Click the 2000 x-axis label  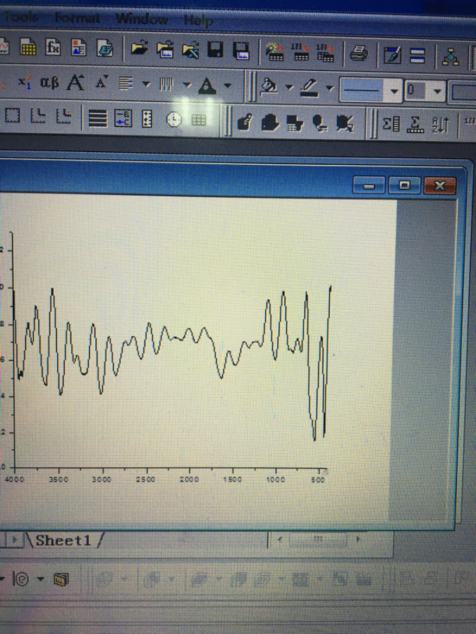[189, 480]
